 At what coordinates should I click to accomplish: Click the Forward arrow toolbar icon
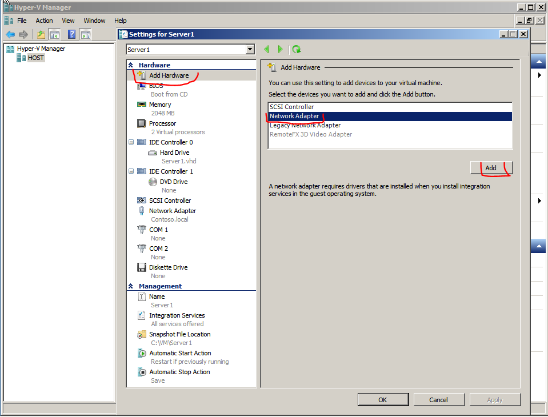(23, 35)
